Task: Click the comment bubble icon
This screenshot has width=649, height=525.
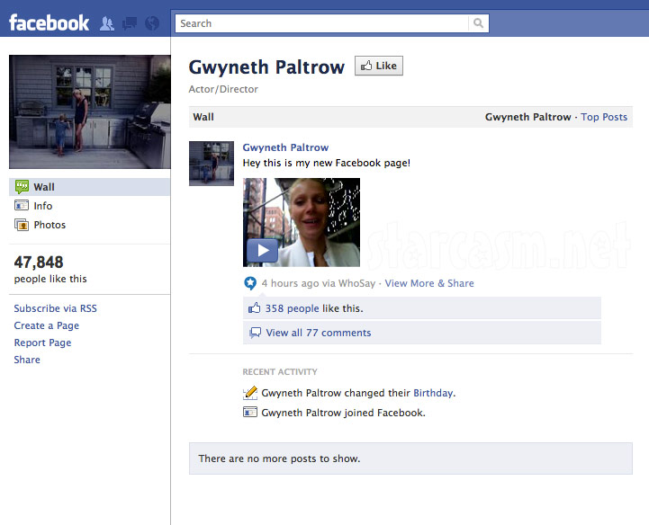Action: (256, 333)
